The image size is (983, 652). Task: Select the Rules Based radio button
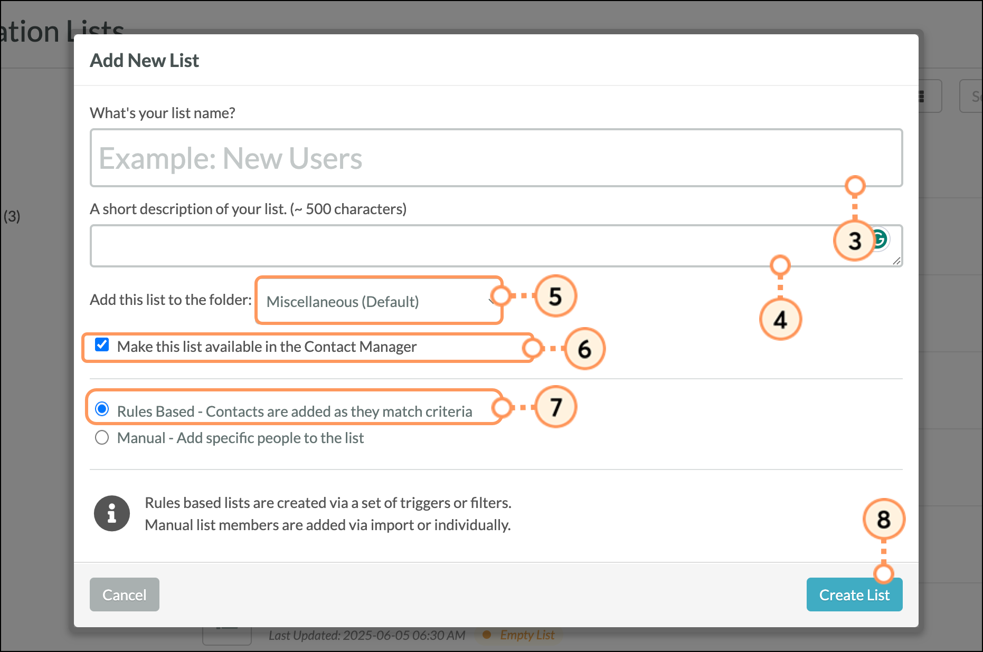click(x=102, y=409)
